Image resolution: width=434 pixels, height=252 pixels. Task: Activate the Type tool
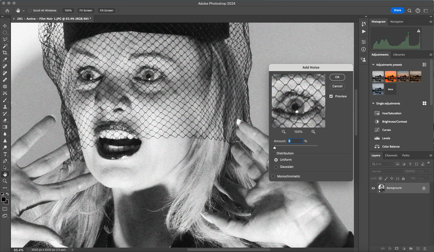point(5,154)
